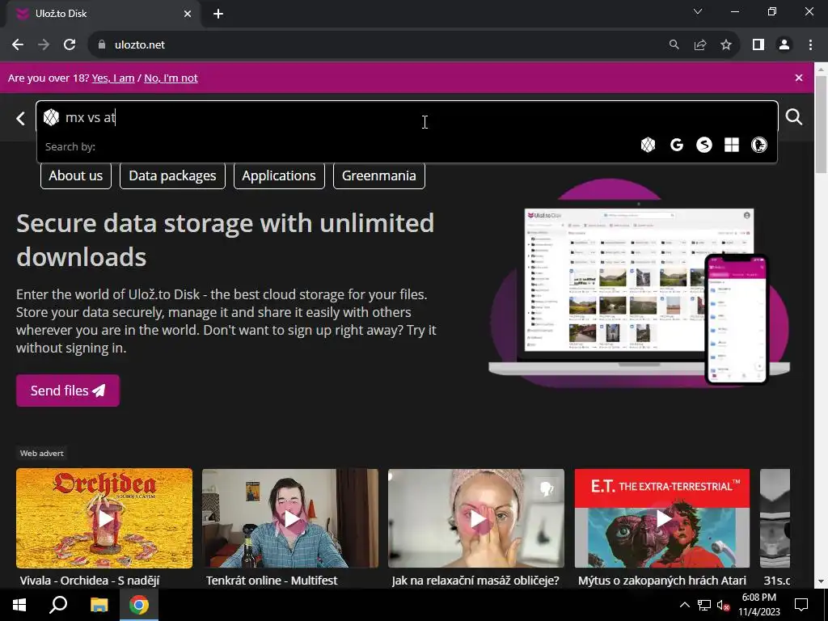Click scrollbar down arrow
828x621 pixels.
(x=821, y=581)
